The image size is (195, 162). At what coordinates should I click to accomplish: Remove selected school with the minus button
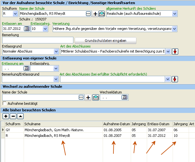point(13,116)
